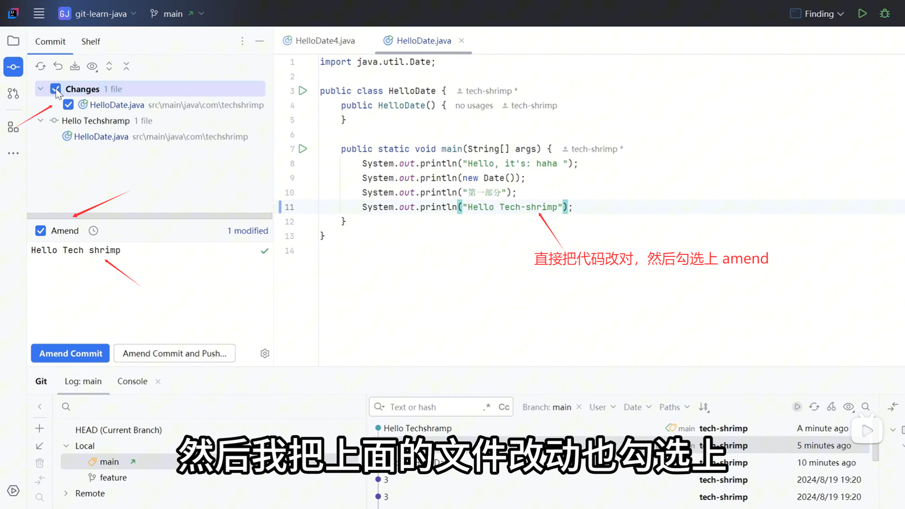Open the commit options gear icon
Screen dimensions: 905x509
click(x=265, y=353)
